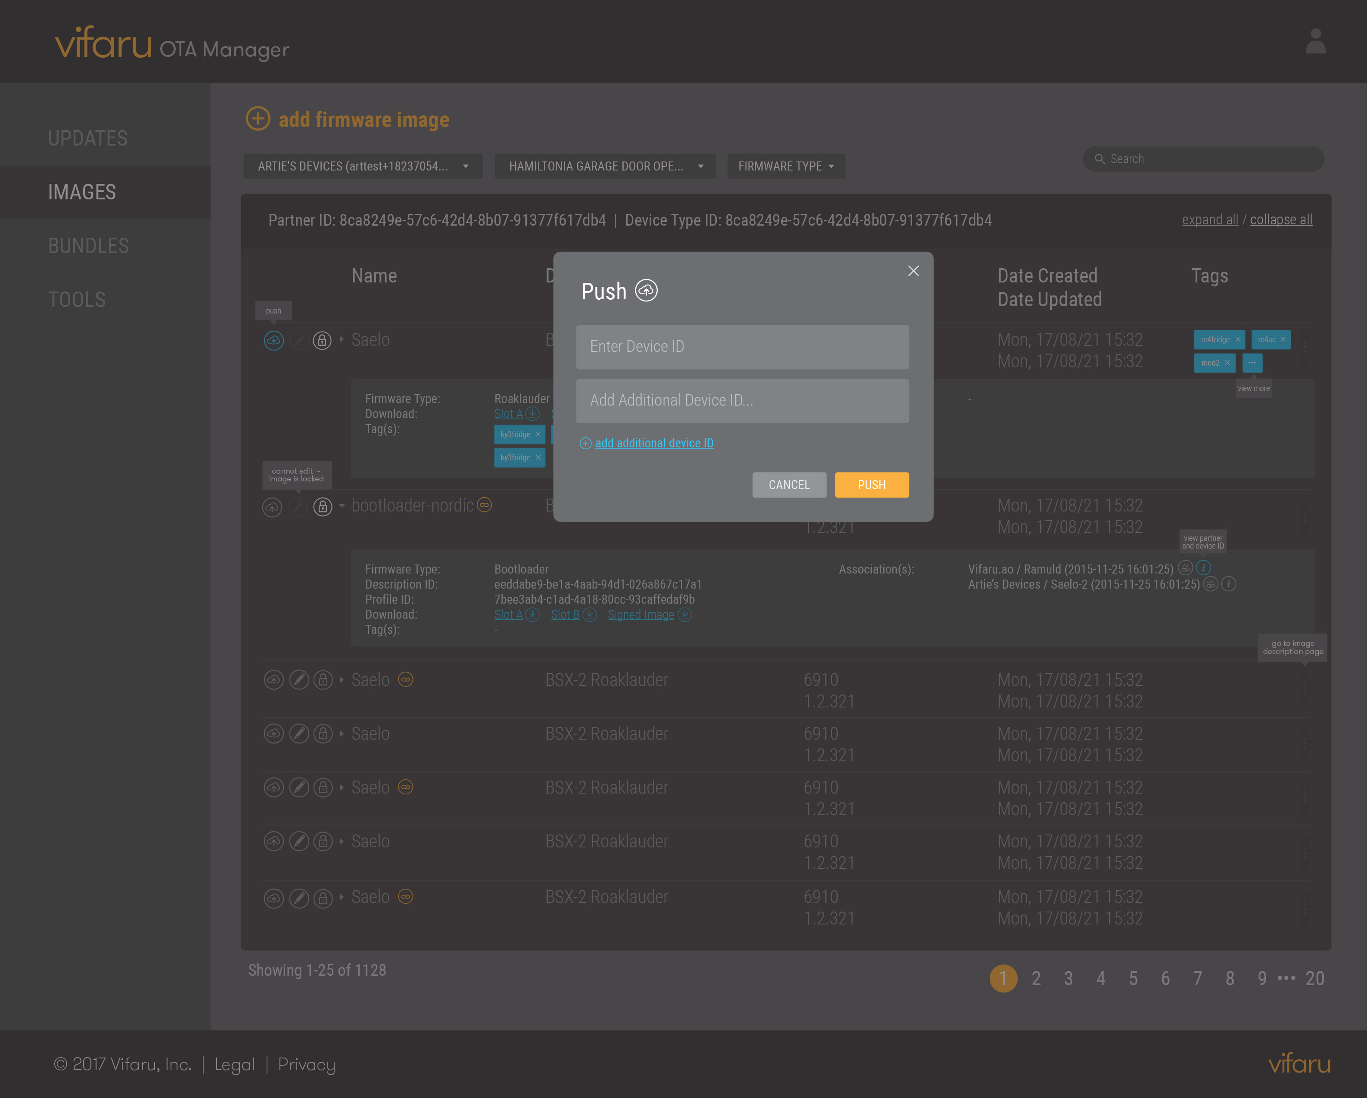This screenshot has height=1098, width=1367.
Task: Click unlink icon beside Vifaru.ao / Ramuld association
Action: (x=1185, y=568)
